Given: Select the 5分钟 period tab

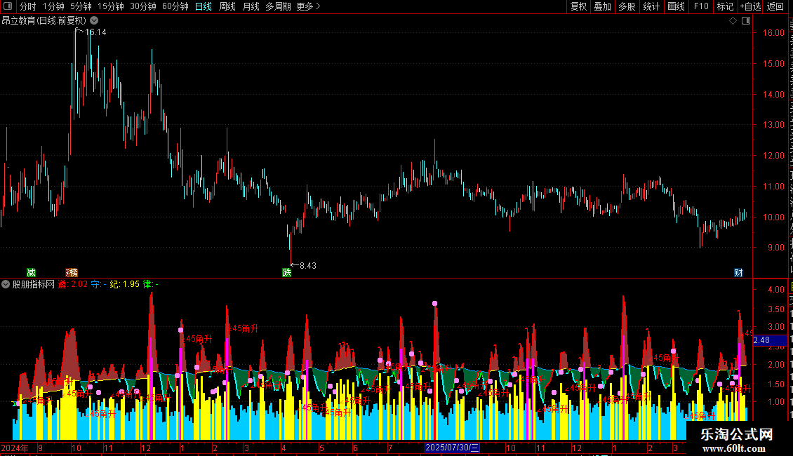Looking at the screenshot, I should click(x=81, y=6).
